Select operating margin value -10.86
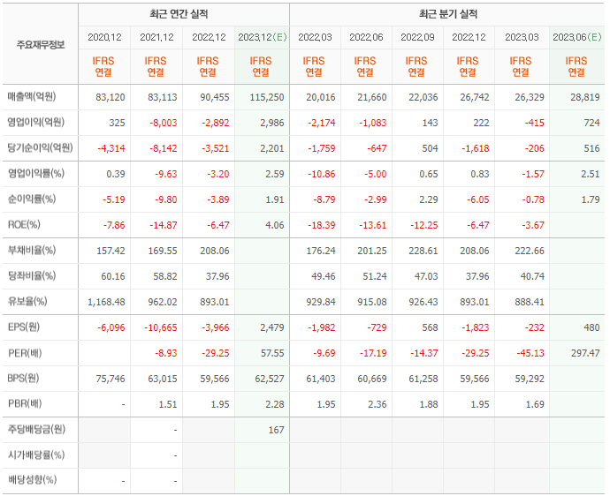Image resolution: width=610 pixels, height=496 pixels. coord(321,174)
